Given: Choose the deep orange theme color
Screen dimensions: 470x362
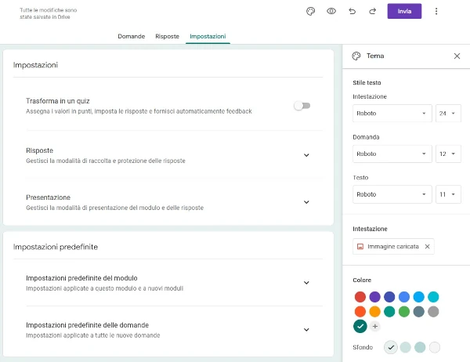Looking at the screenshot, I should pyautogui.click(x=360, y=312).
